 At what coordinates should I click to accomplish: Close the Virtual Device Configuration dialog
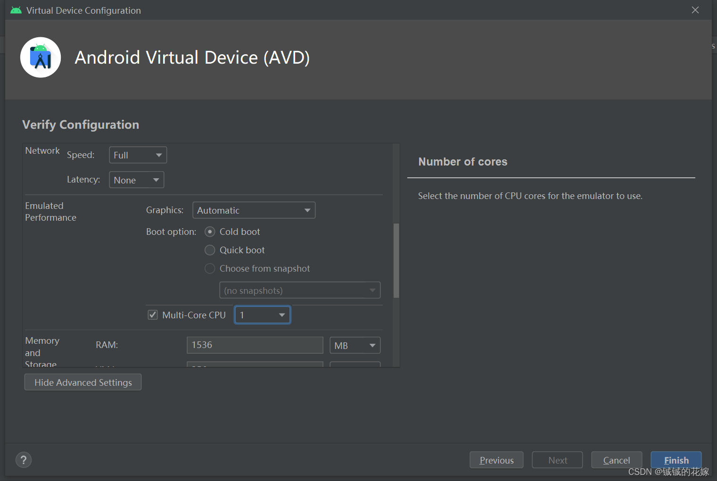pos(695,10)
